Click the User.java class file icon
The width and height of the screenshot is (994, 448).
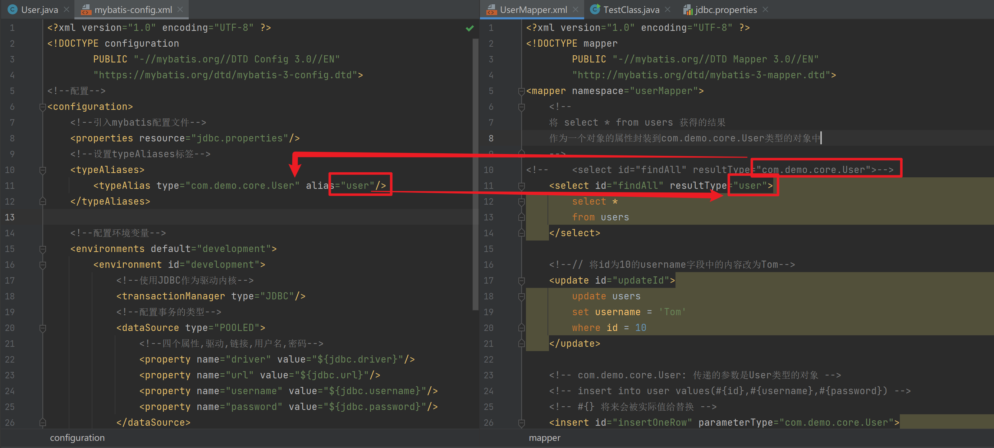tap(12, 10)
